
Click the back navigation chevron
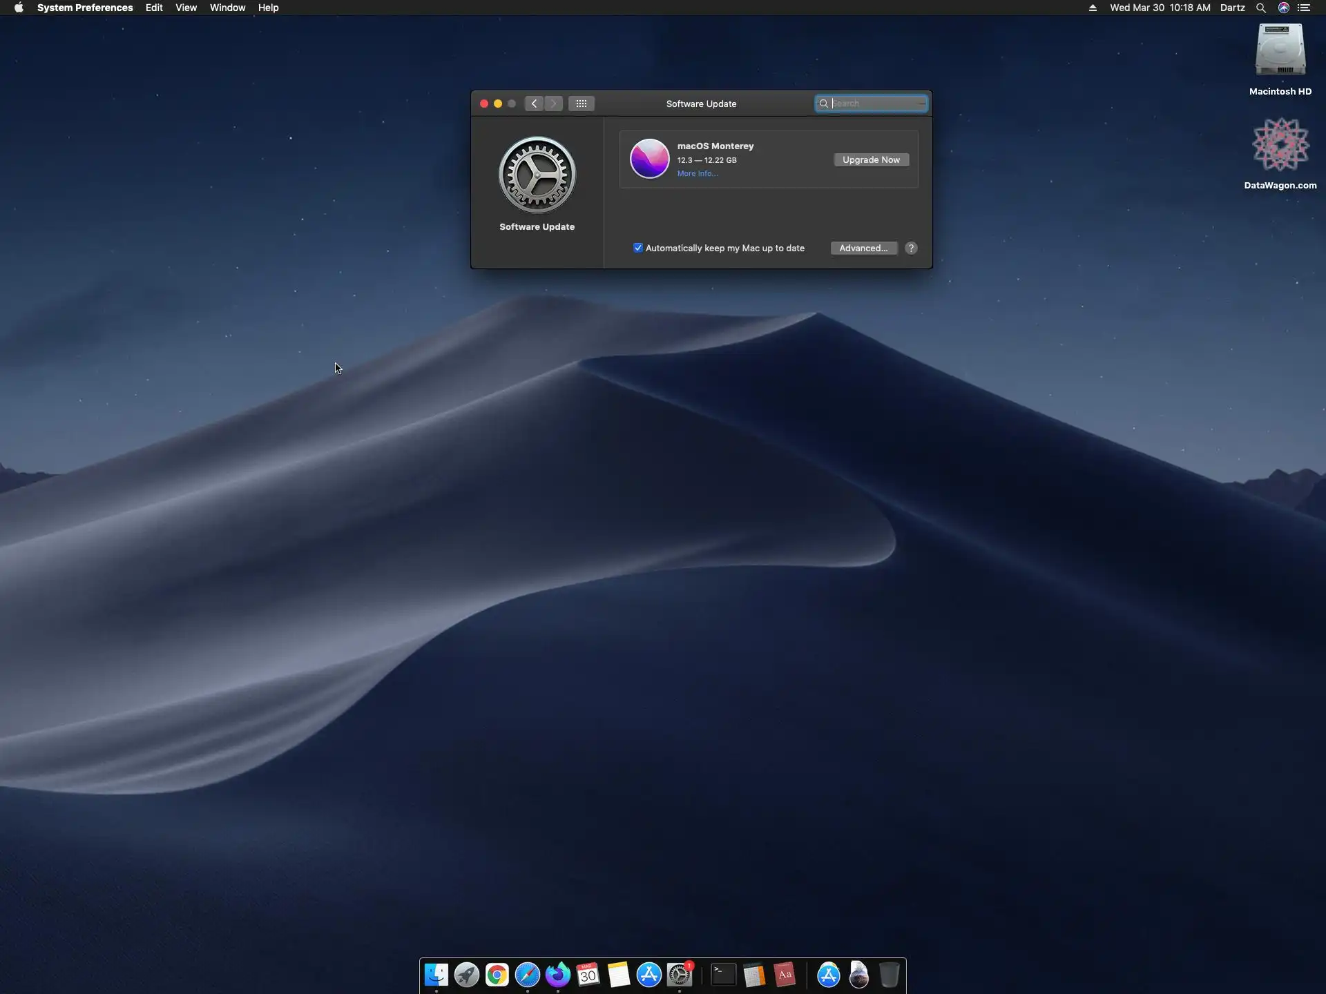coord(534,104)
